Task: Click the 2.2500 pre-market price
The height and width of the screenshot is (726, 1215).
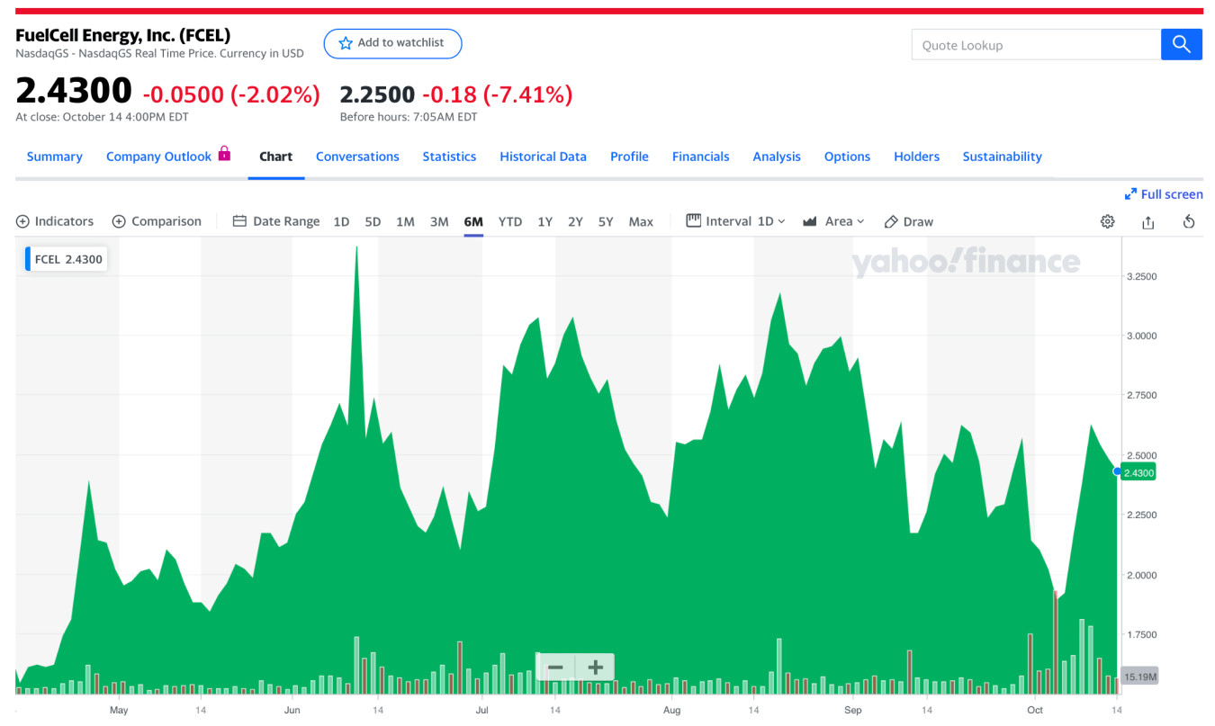Action: pos(377,94)
